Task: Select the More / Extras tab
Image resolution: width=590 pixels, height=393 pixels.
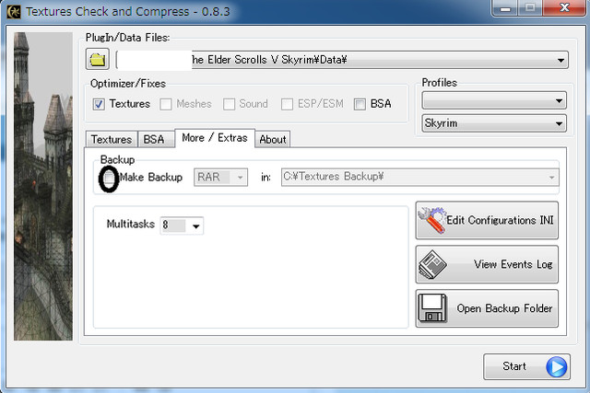Action: pos(215,138)
